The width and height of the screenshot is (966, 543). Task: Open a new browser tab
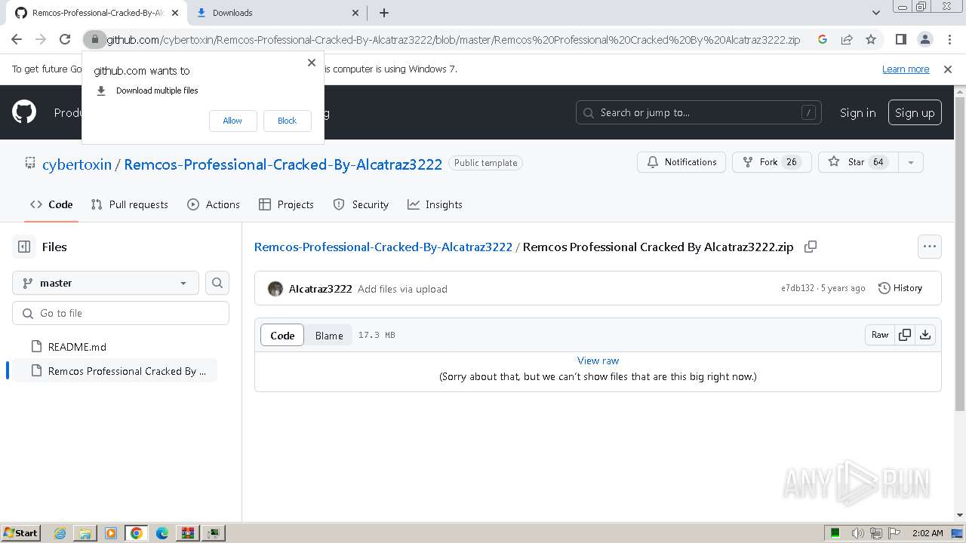383,13
